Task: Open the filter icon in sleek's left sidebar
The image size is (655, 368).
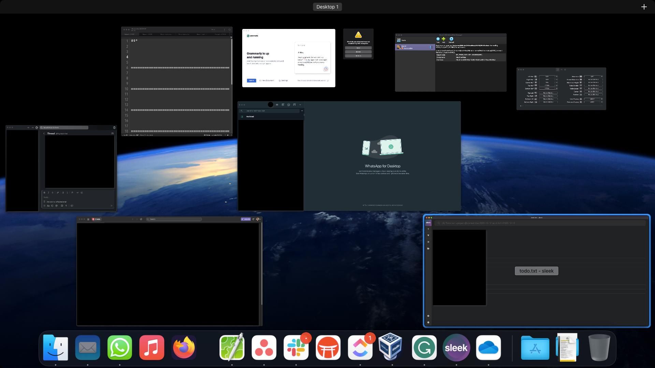Action: click(x=428, y=235)
